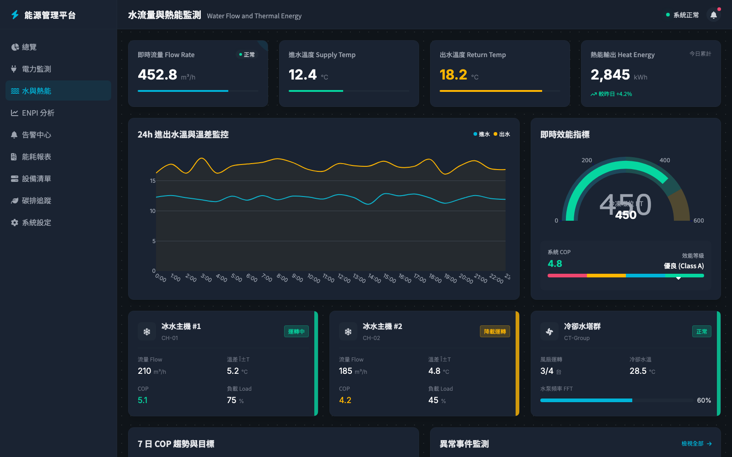Click the 運轉中 status badge
732x457 pixels.
point(296,332)
